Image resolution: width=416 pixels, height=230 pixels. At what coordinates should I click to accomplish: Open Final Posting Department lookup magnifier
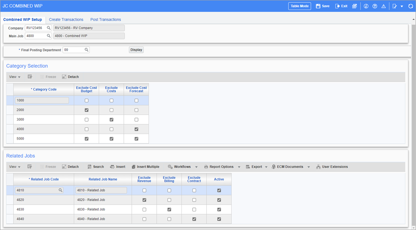[86, 50]
